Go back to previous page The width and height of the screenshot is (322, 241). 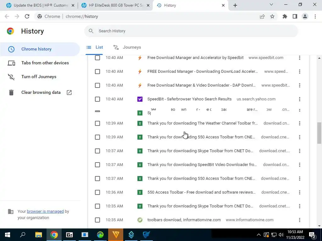[7, 16]
